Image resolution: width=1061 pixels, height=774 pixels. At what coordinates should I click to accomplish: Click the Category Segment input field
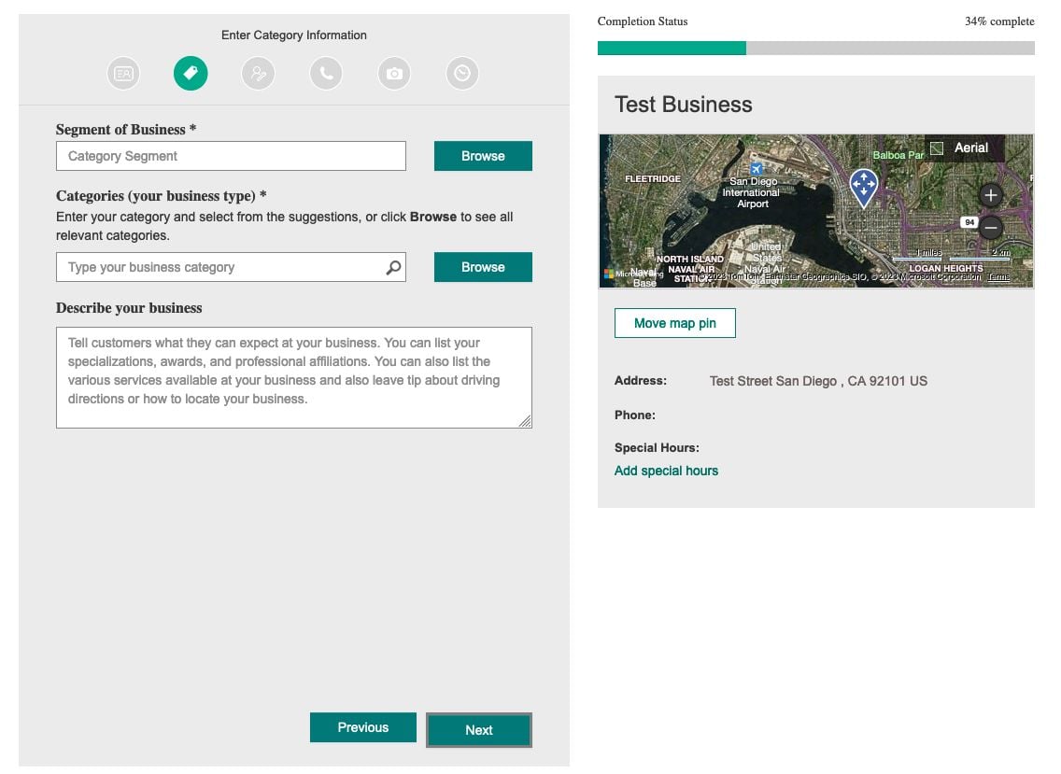[231, 155]
